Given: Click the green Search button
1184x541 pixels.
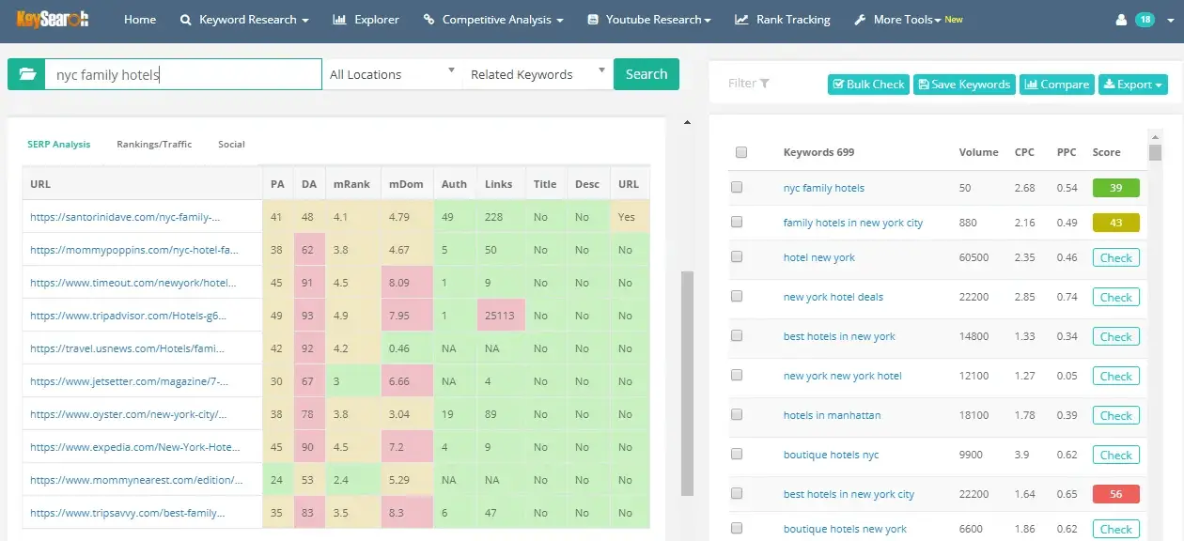Looking at the screenshot, I should (647, 74).
